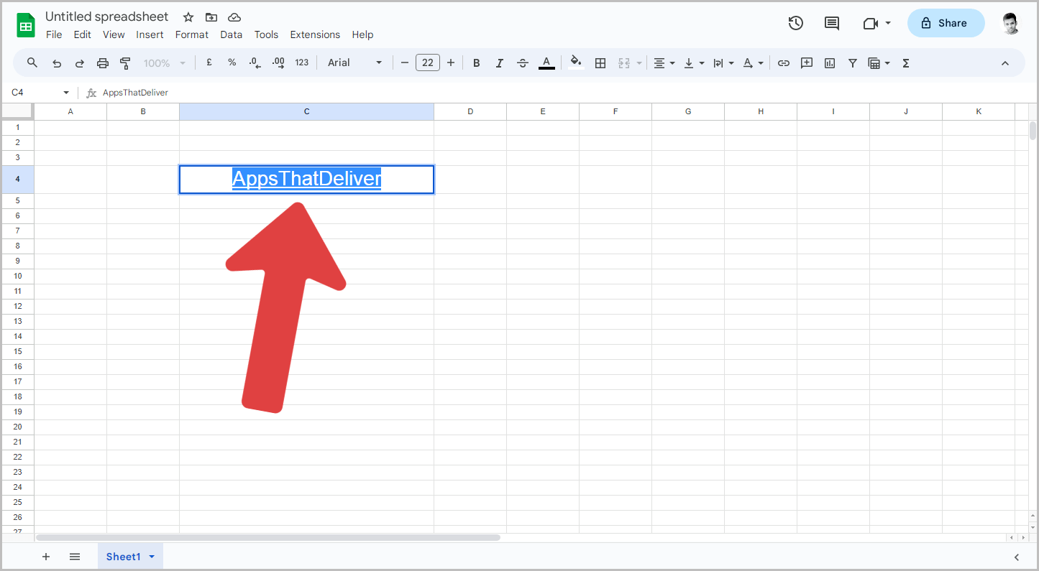Enable italic formatting
The height and width of the screenshot is (571, 1039).
499,62
